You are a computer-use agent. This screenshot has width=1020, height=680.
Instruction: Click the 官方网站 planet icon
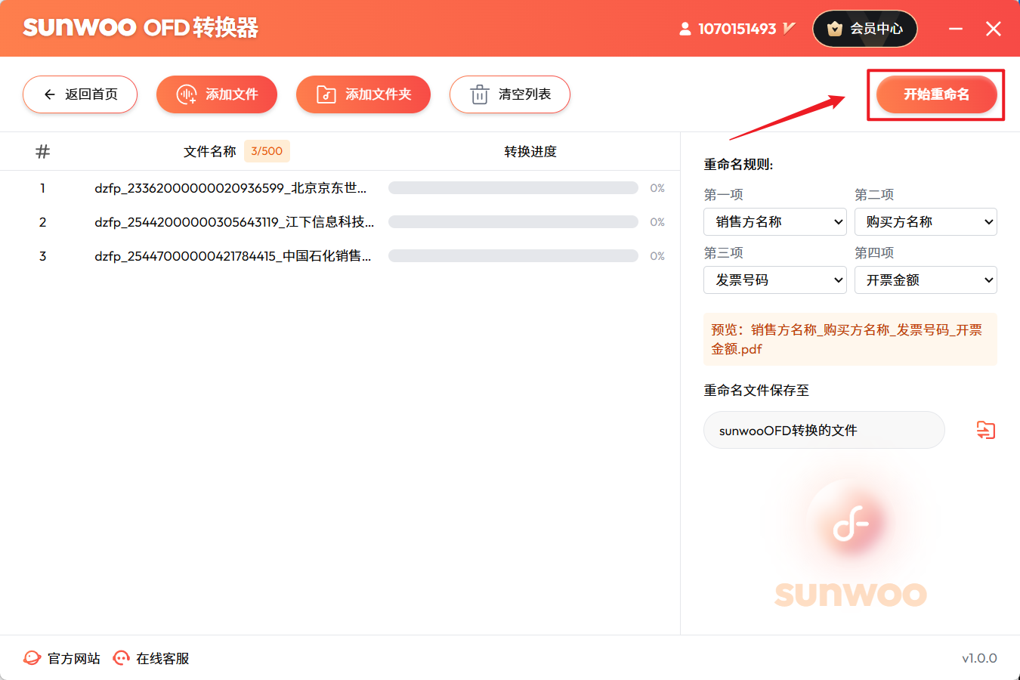(x=32, y=658)
